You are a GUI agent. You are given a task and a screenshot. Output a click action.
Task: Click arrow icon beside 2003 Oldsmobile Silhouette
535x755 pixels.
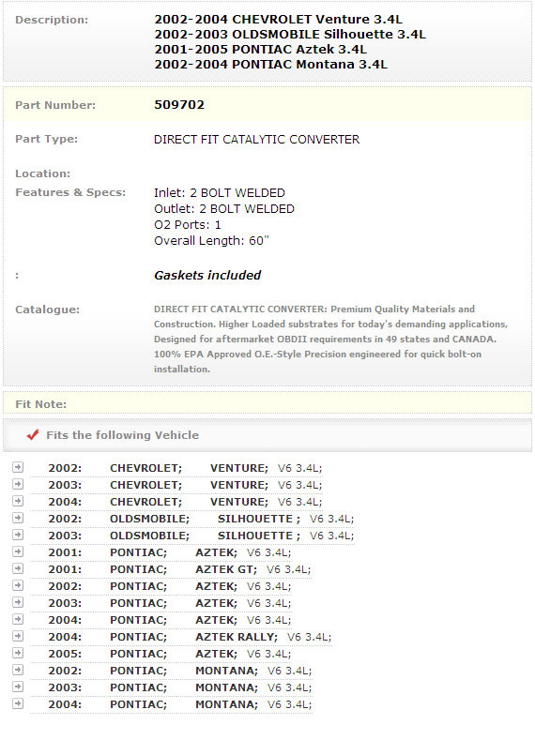[18, 535]
